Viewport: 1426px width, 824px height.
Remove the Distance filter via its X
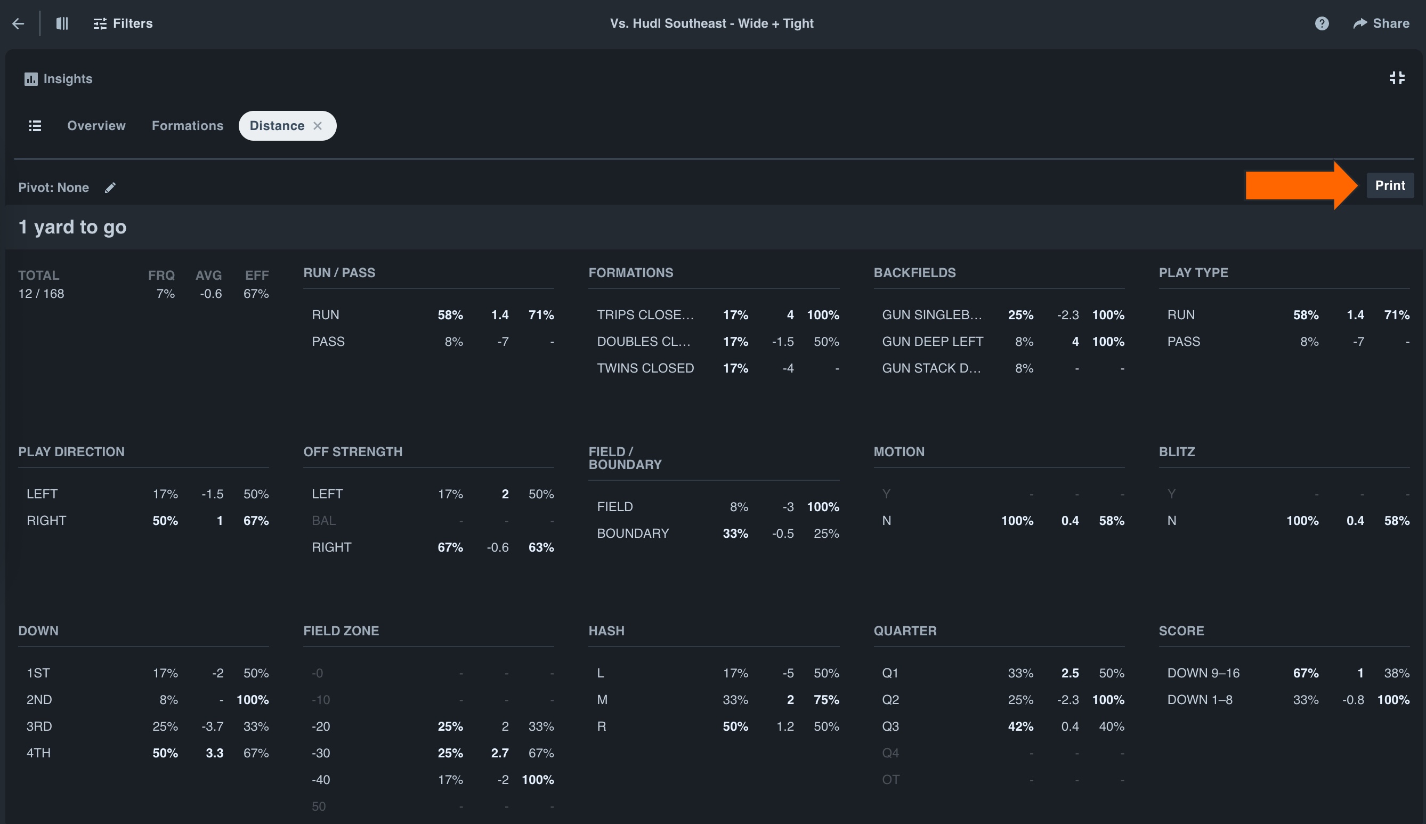pos(317,126)
